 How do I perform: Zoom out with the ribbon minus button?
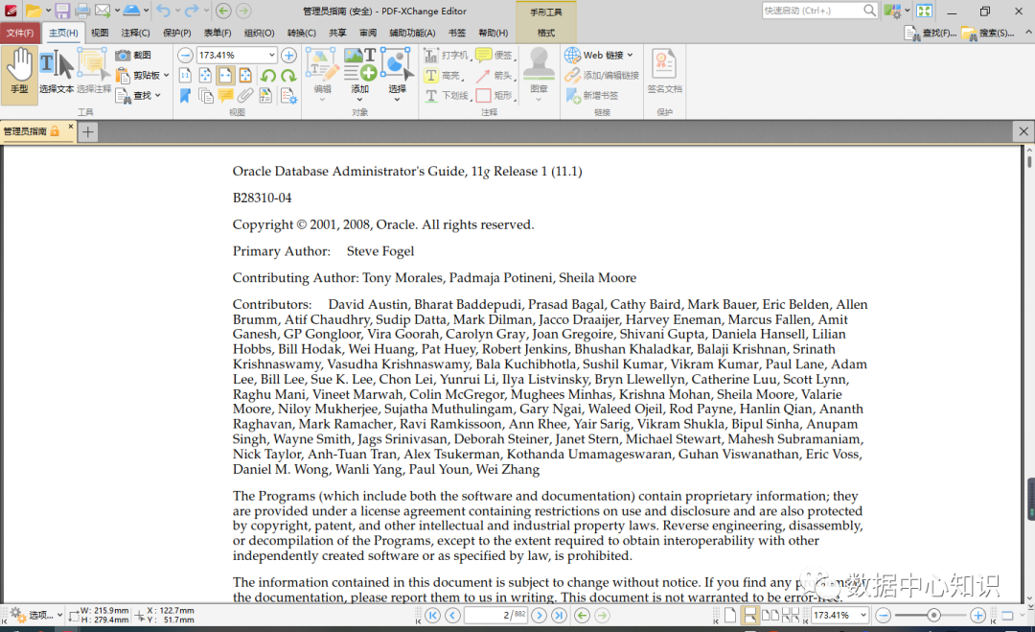point(186,56)
